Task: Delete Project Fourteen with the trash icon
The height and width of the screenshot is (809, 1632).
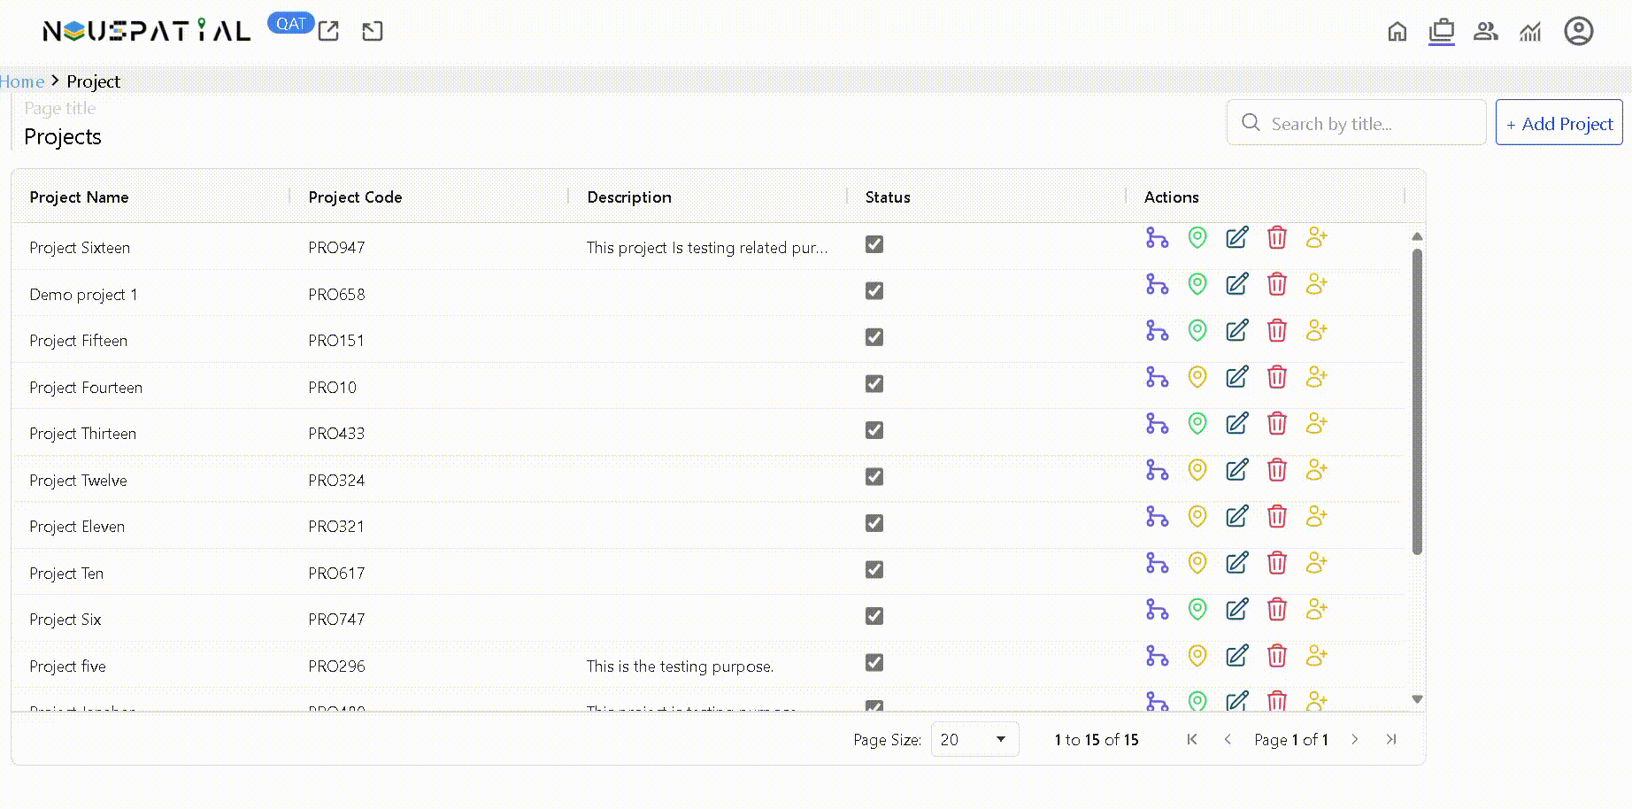Action: click(x=1276, y=377)
